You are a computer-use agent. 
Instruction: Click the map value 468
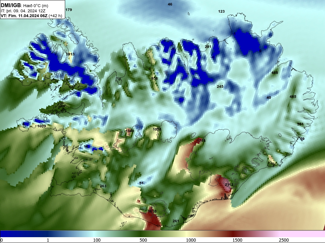(x=275, y=73)
